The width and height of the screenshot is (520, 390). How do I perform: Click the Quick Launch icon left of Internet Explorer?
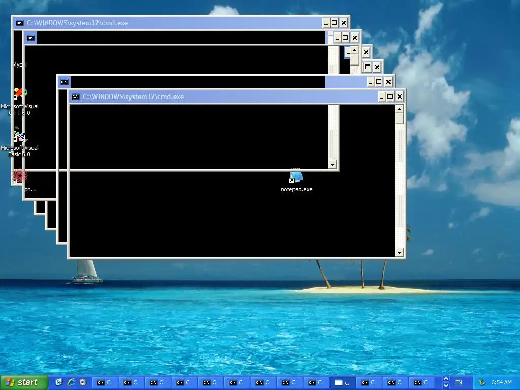coord(59,382)
